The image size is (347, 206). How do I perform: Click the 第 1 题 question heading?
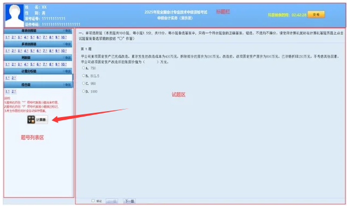tap(86, 49)
